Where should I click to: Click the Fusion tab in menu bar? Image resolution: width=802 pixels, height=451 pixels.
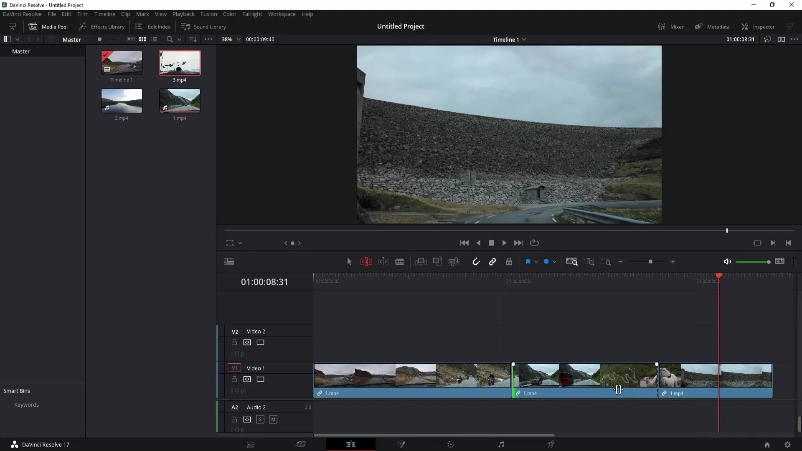pos(208,14)
